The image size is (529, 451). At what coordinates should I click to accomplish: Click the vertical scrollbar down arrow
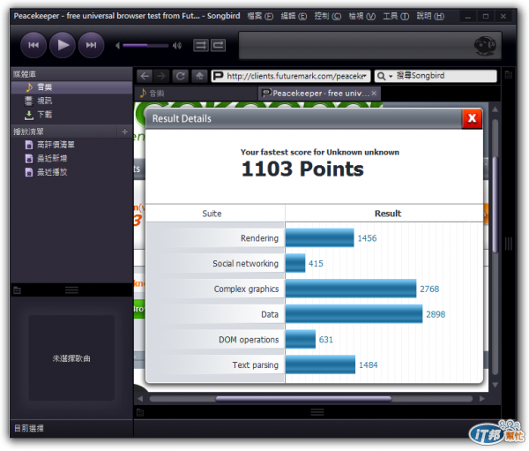(x=495, y=385)
